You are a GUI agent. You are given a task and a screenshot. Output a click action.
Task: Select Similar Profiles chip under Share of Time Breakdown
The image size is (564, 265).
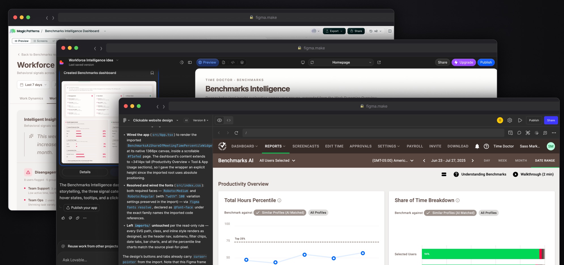tap(450, 213)
